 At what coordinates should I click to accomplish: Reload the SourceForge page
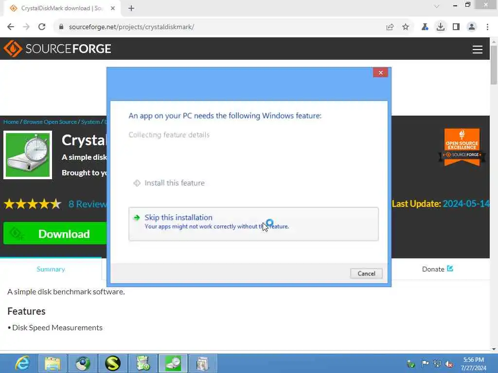(42, 27)
